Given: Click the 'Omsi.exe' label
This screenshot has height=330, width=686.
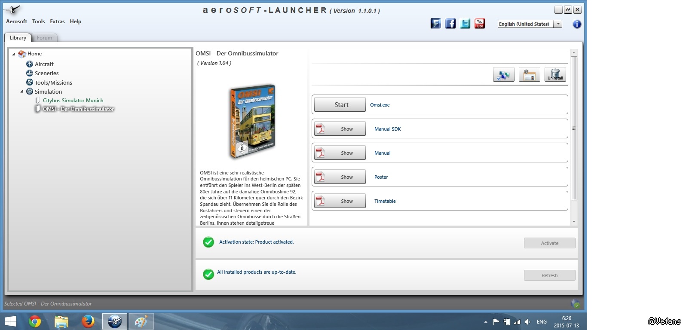Looking at the screenshot, I should pyautogui.click(x=380, y=105).
